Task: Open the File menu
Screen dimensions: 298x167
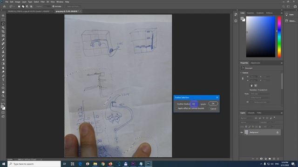Action: coord(7,2)
